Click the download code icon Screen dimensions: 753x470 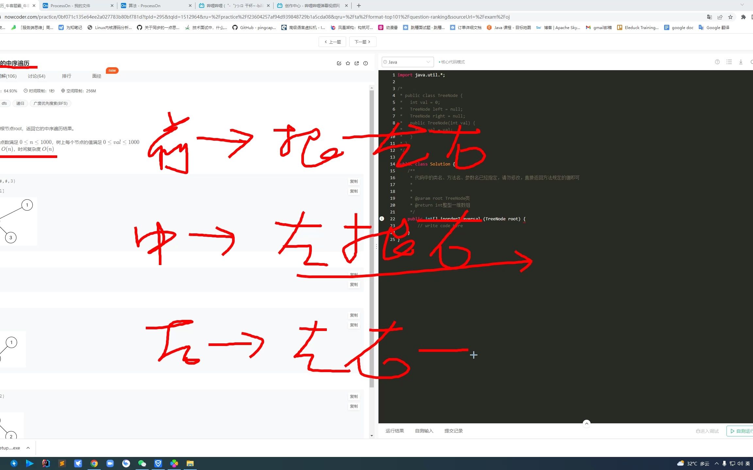coord(741,62)
